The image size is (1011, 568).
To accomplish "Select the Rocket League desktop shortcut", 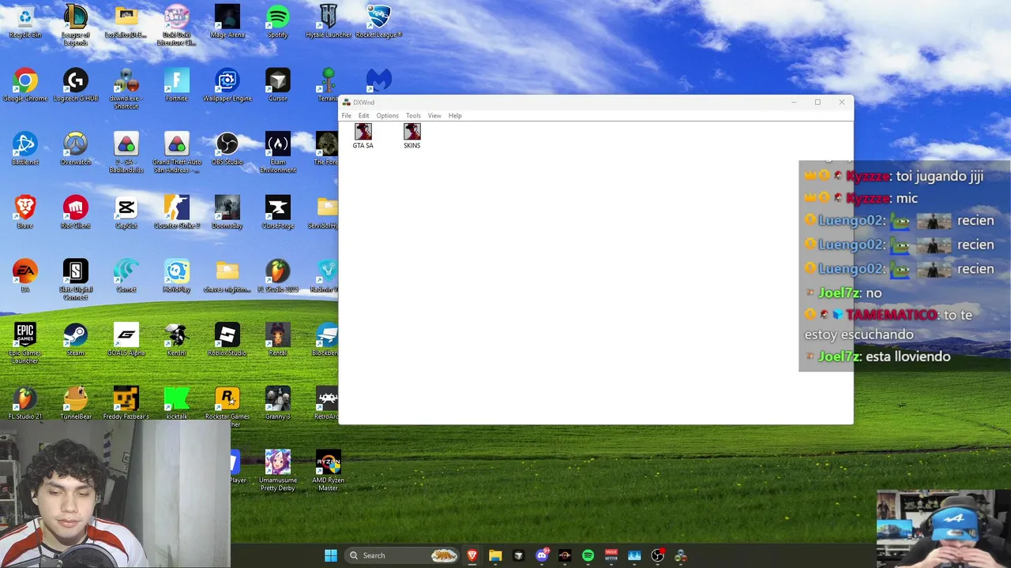I will point(379,22).
